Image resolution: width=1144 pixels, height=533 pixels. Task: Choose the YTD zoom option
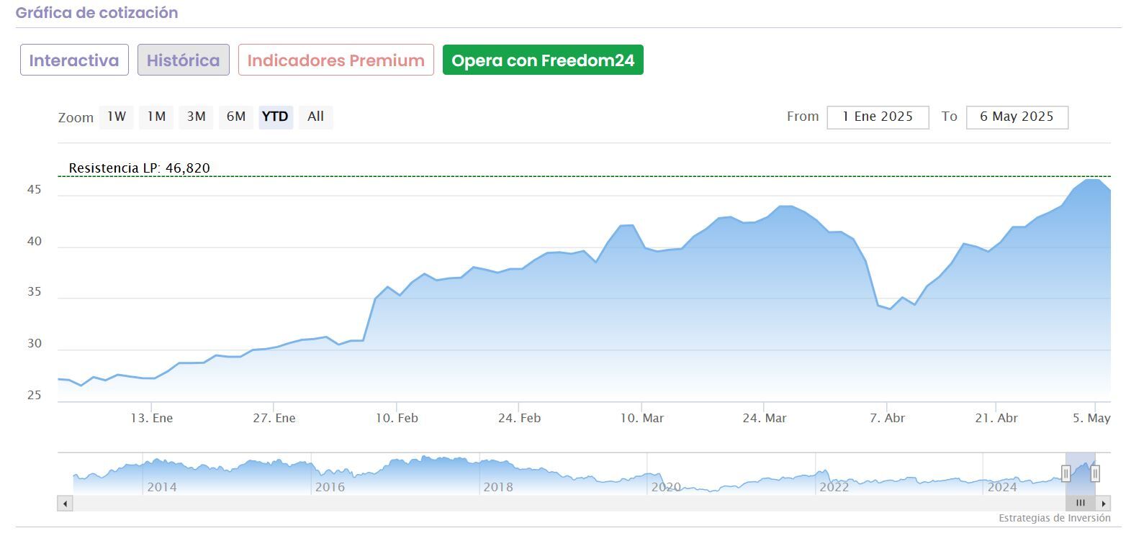(x=275, y=117)
